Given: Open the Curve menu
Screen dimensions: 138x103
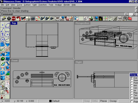Looking at the screenshot, I should 19,5.
